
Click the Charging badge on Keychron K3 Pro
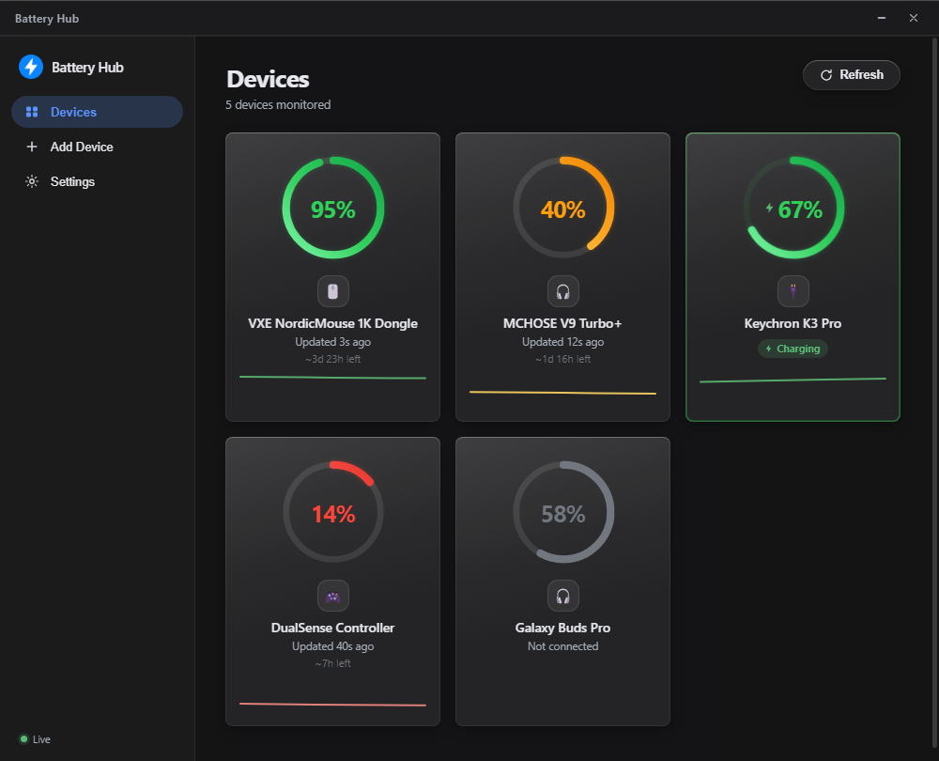click(x=793, y=349)
